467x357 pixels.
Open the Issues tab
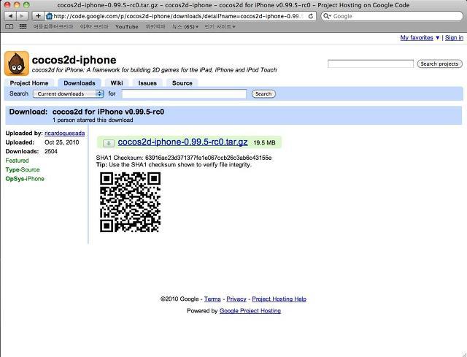(147, 83)
